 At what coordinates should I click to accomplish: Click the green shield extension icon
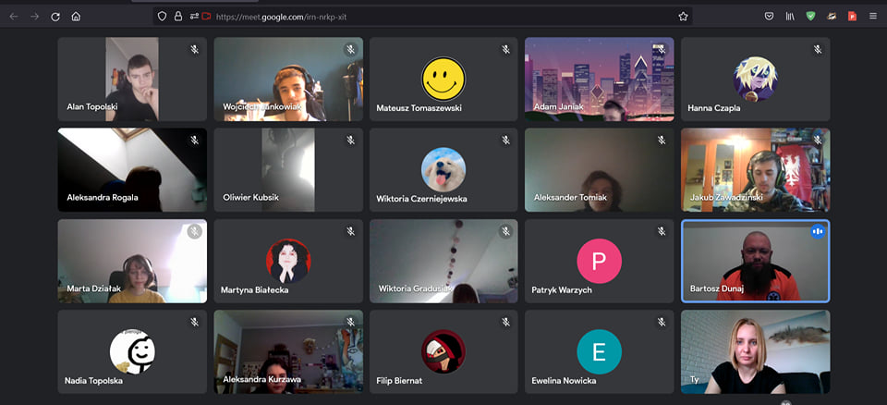point(811,16)
